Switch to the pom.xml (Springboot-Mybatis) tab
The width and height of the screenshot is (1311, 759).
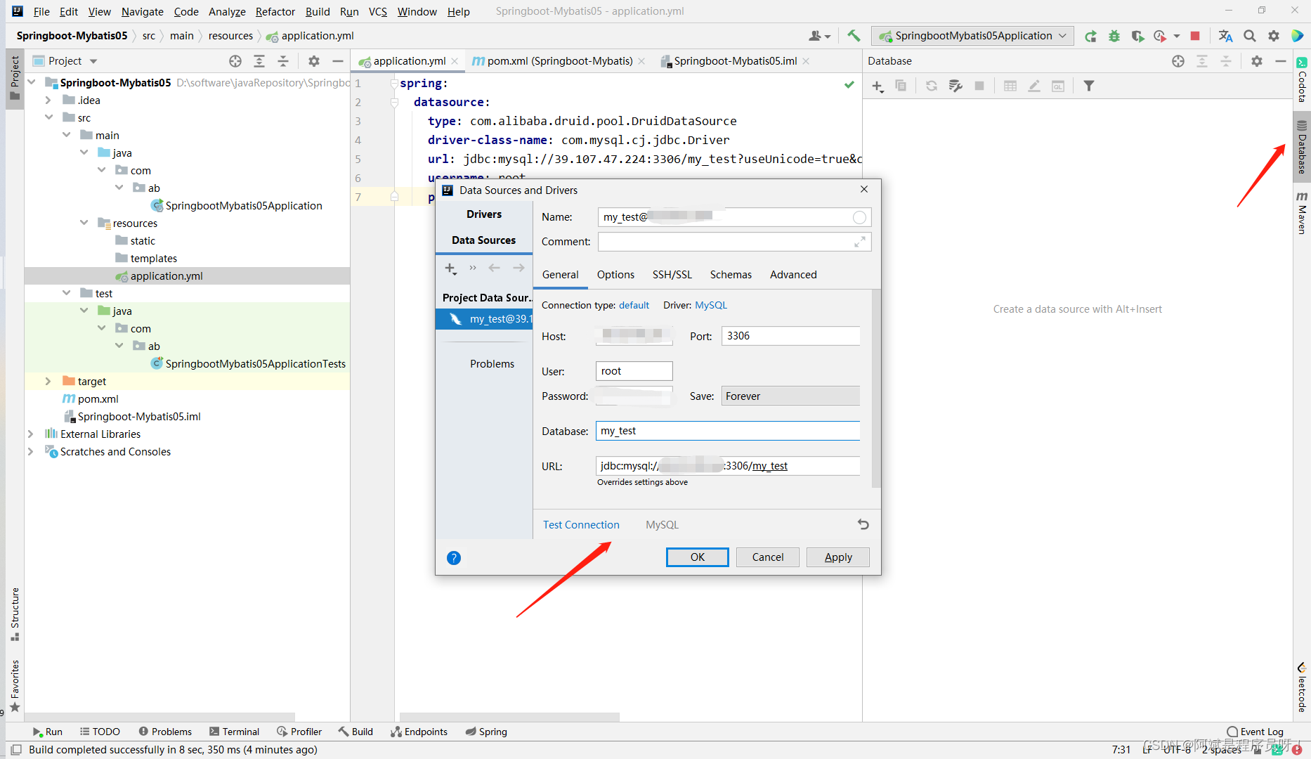tap(559, 61)
